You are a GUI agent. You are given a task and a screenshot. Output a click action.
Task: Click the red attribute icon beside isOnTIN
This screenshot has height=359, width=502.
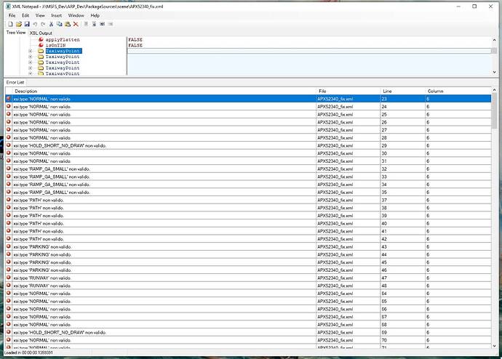click(x=41, y=45)
